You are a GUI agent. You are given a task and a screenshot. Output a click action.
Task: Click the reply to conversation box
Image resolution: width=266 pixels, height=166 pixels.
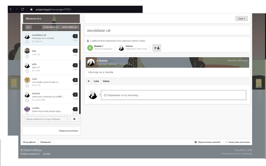173,95
